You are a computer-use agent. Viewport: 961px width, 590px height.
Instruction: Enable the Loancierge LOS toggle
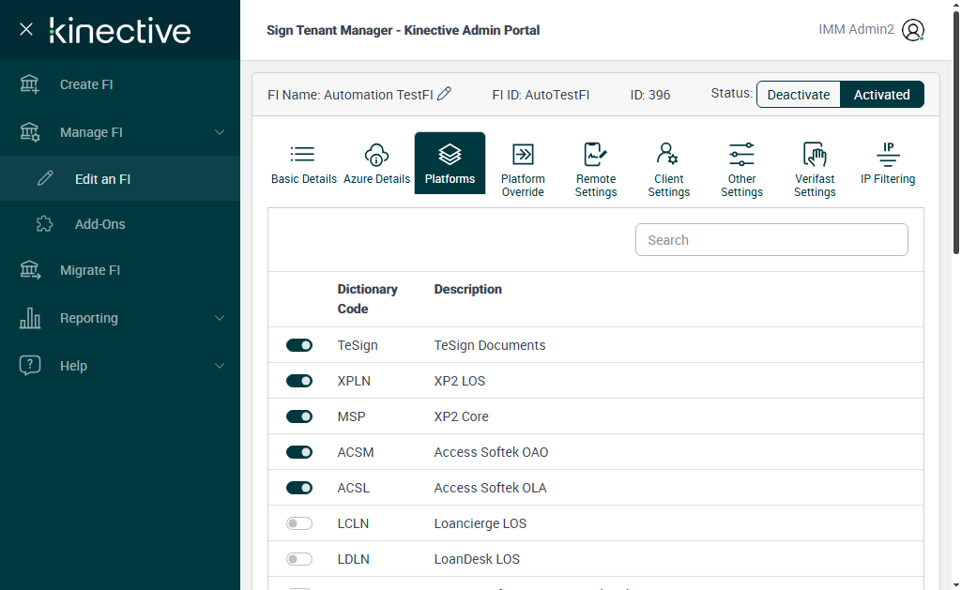click(299, 523)
